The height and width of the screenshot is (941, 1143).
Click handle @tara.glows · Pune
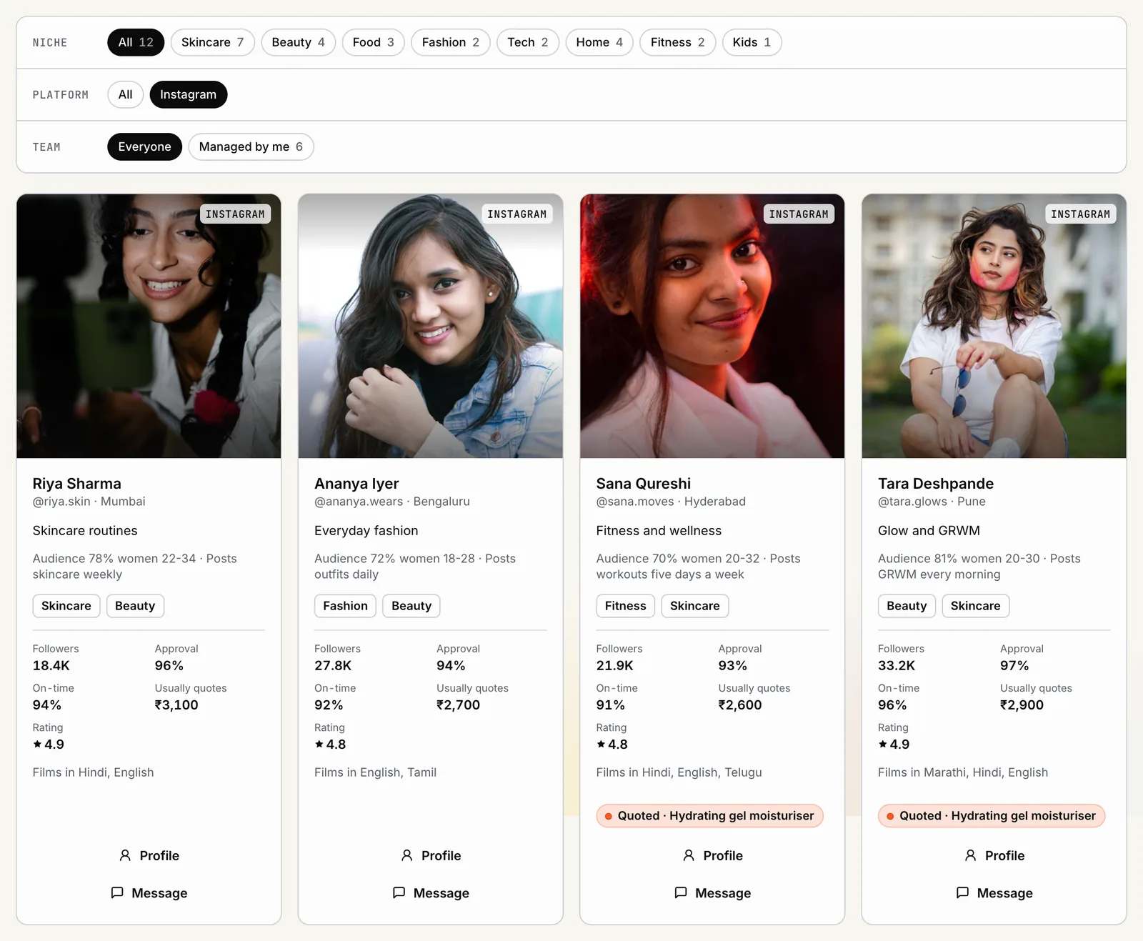tap(932, 502)
